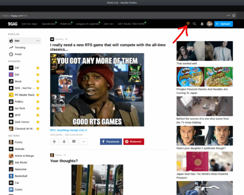Click the Upload button
Screen dimensions: 244x195
point(224,24)
